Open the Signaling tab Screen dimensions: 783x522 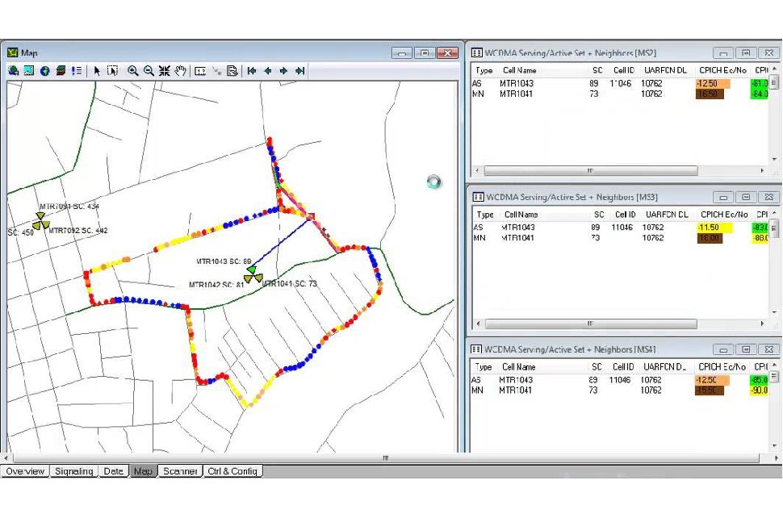tap(74, 471)
